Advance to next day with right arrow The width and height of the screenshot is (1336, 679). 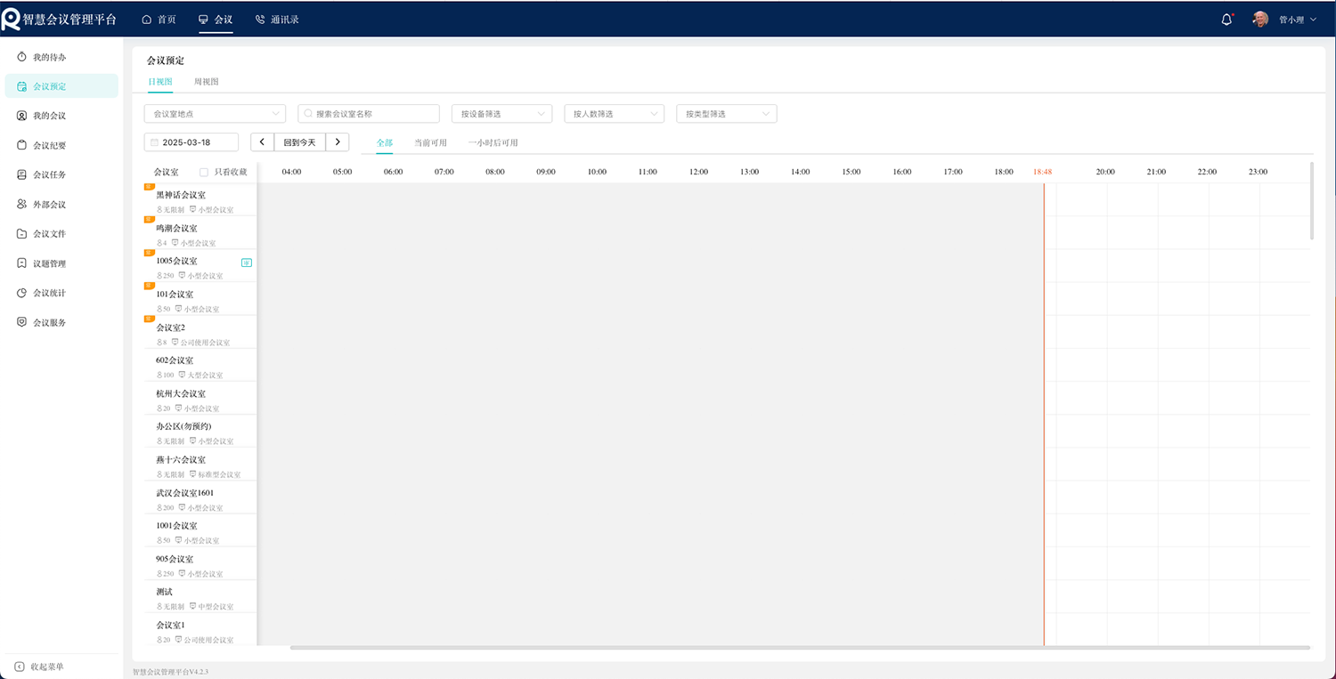tap(338, 142)
